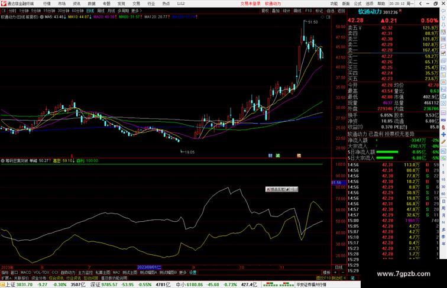447x288 pixels.
Task: Add stock with 自选 button
Action: point(331,11)
